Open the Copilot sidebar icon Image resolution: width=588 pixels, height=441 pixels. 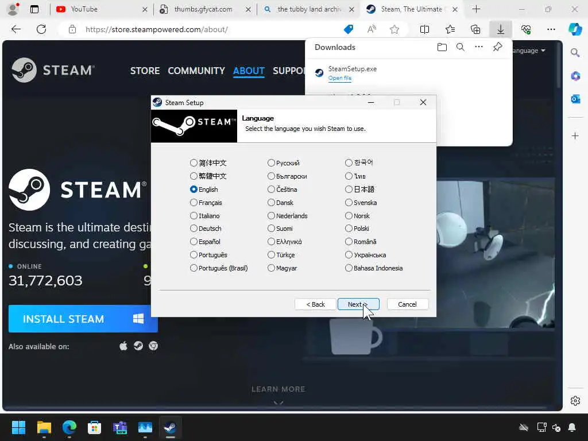(x=575, y=29)
